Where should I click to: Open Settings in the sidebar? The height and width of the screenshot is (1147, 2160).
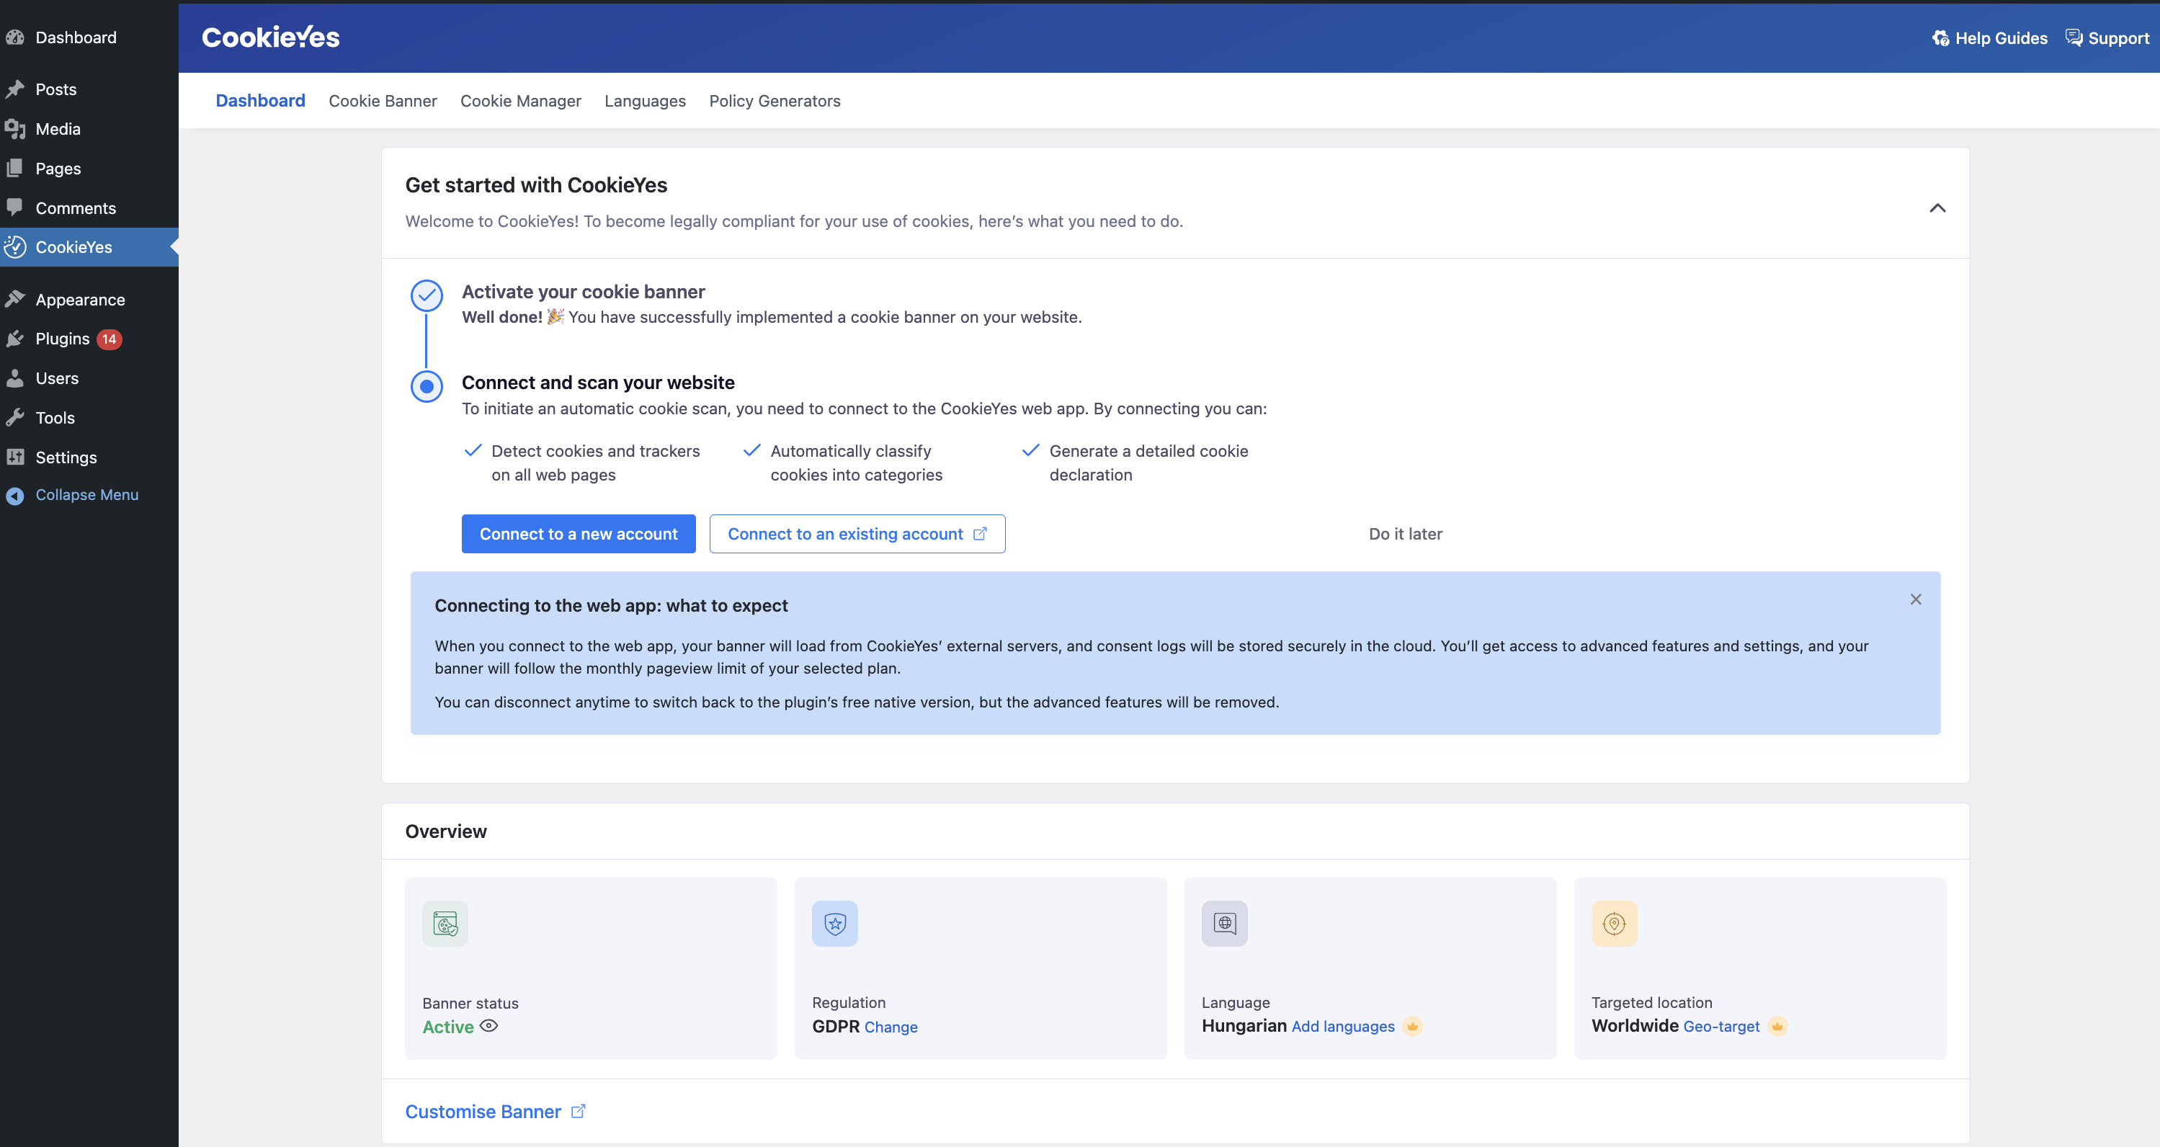[x=89, y=458]
